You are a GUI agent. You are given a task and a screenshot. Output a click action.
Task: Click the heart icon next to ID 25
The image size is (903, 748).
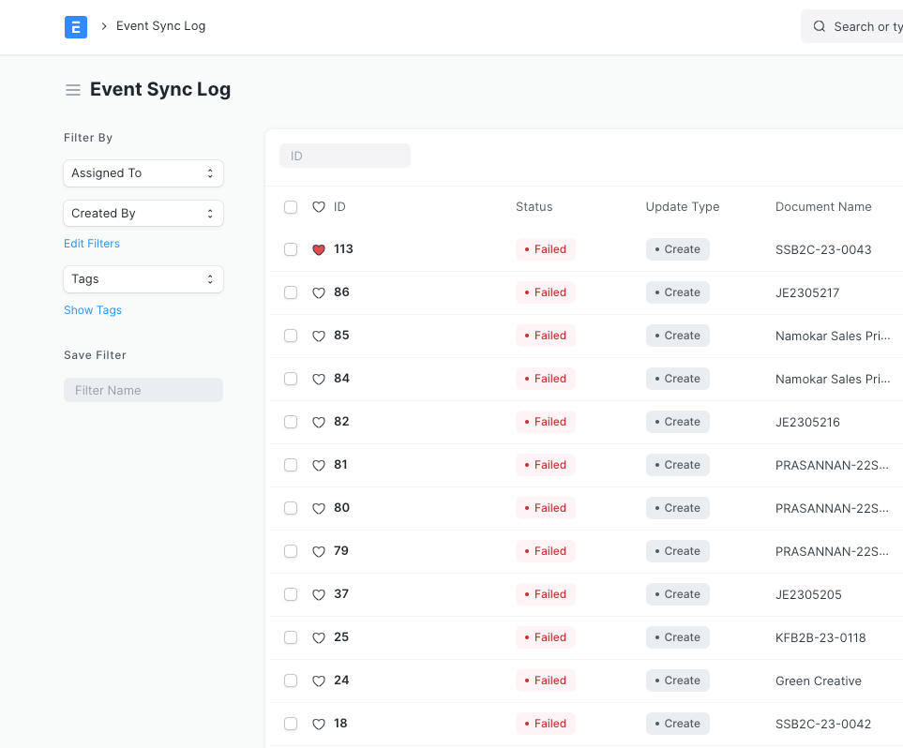coord(318,637)
